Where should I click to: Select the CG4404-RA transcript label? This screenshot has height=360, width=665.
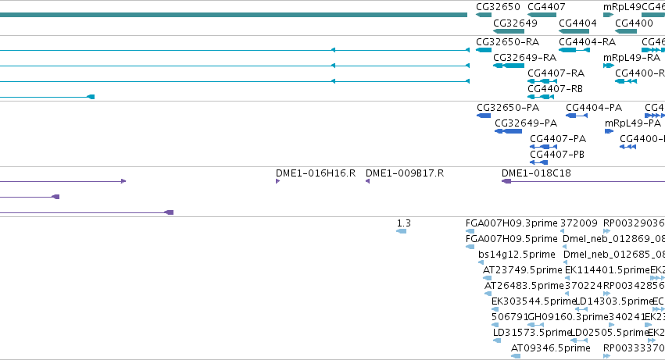click(x=588, y=42)
